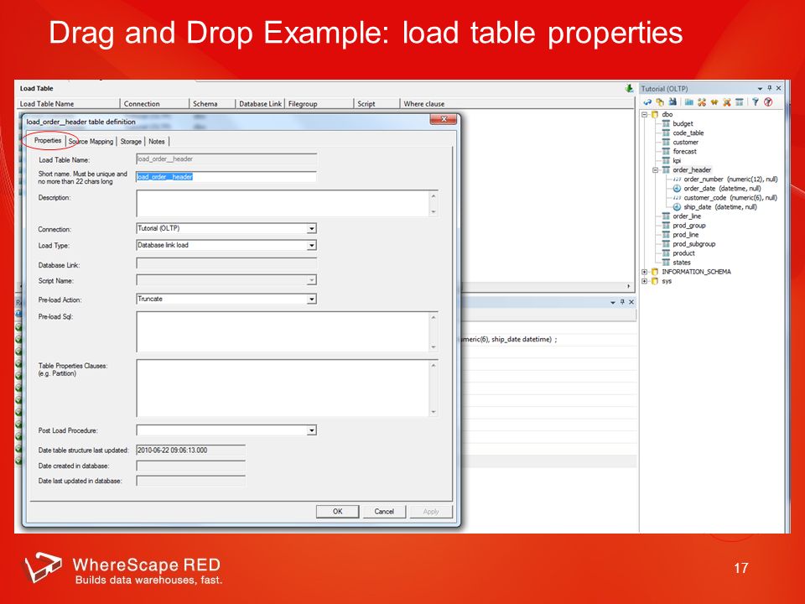
Task: Click the Pre-load Sql text area
Action: (283, 332)
